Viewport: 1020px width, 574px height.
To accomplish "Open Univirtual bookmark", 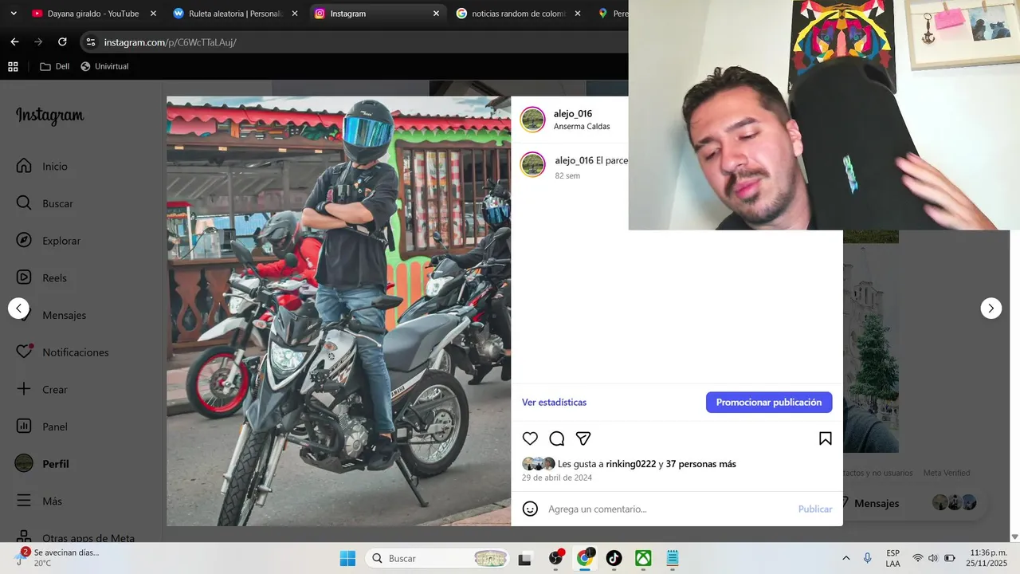I will 104,66.
